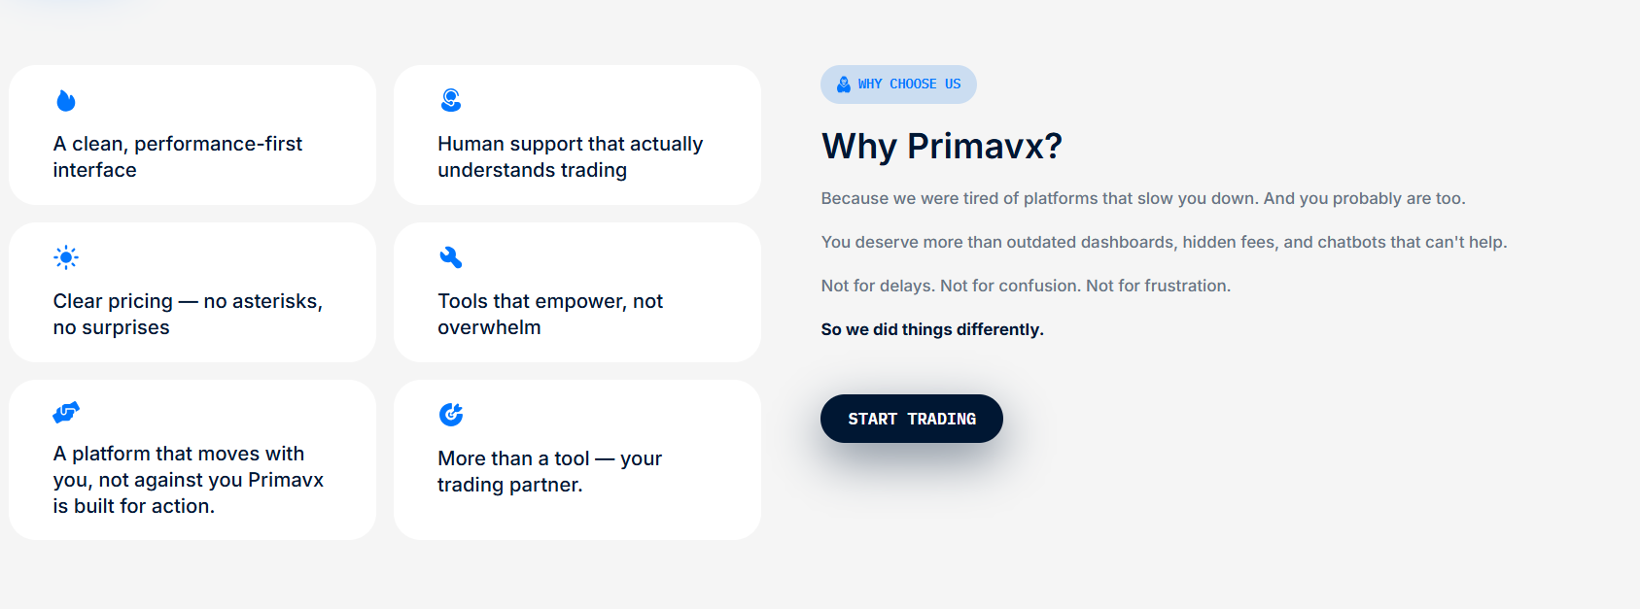Screen dimensions: 1640x609
Task: Click the "Tools that empower, not overwhelm" text
Action: (550, 314)
